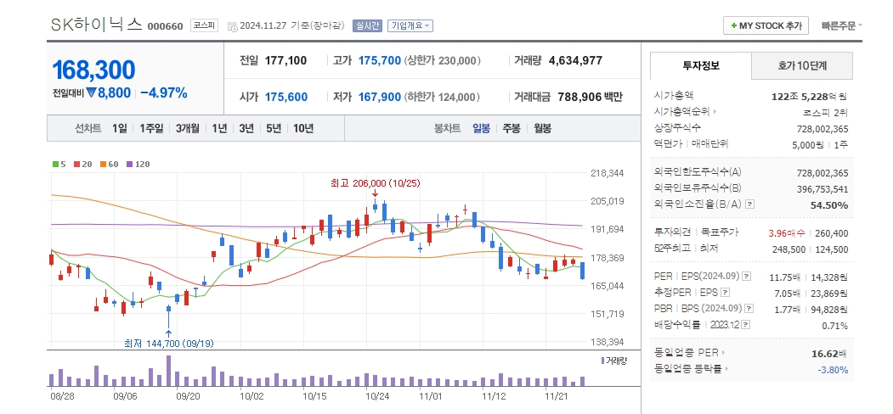The height and width of the screenshot is (414, 893).
Task: Click 시가총액 value 122조 5,228억원
Action: point(810,97)
